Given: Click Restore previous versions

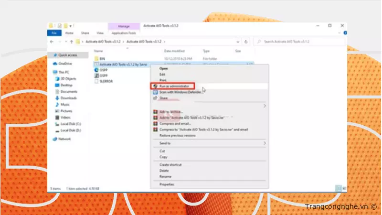Looking at the screenshot, I should point(177,135).
